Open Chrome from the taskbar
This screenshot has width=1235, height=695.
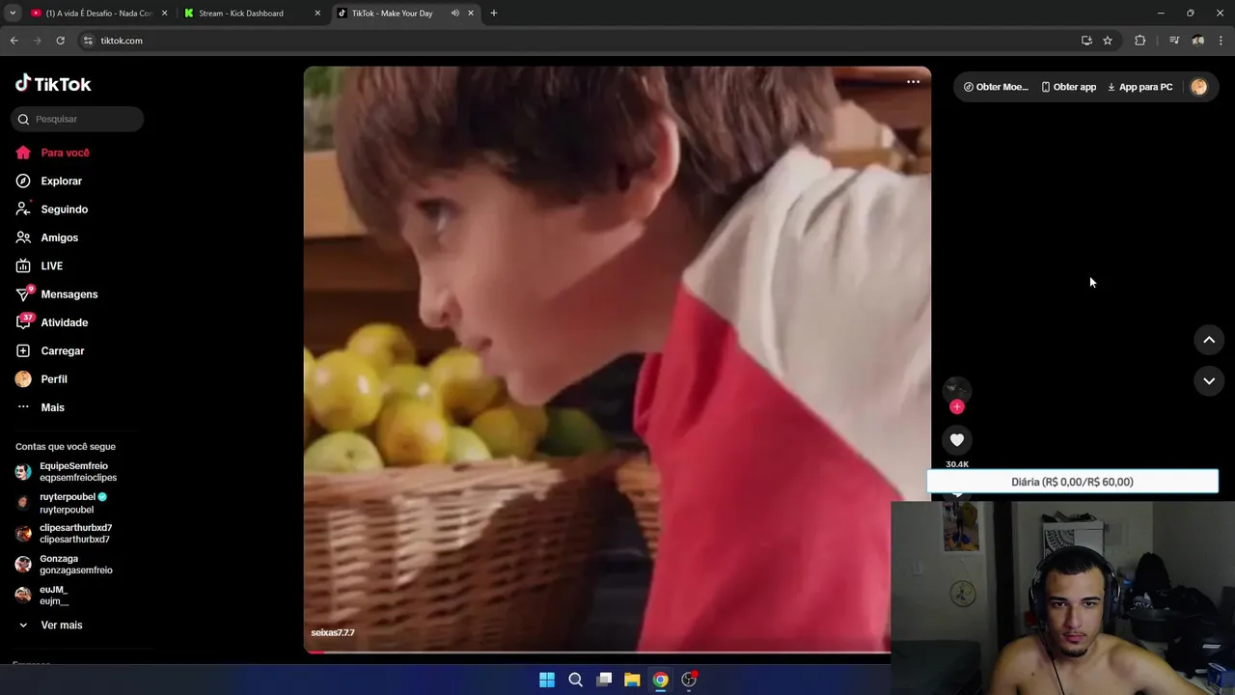click(660, 680)
